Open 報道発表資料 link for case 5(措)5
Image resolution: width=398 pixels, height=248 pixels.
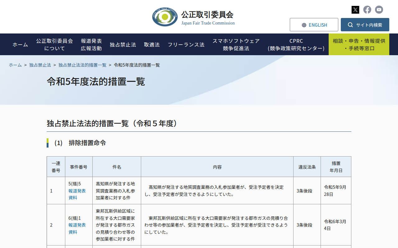pos(77,194)
